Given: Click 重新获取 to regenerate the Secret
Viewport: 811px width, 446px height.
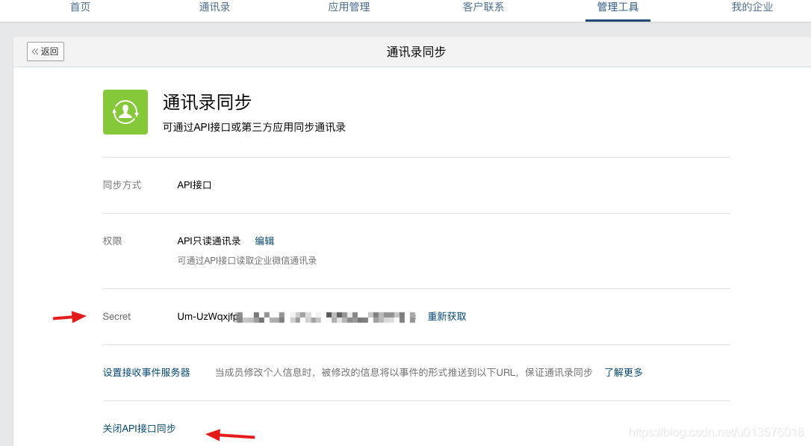Looking at the screenshot, I should (447, 316).
